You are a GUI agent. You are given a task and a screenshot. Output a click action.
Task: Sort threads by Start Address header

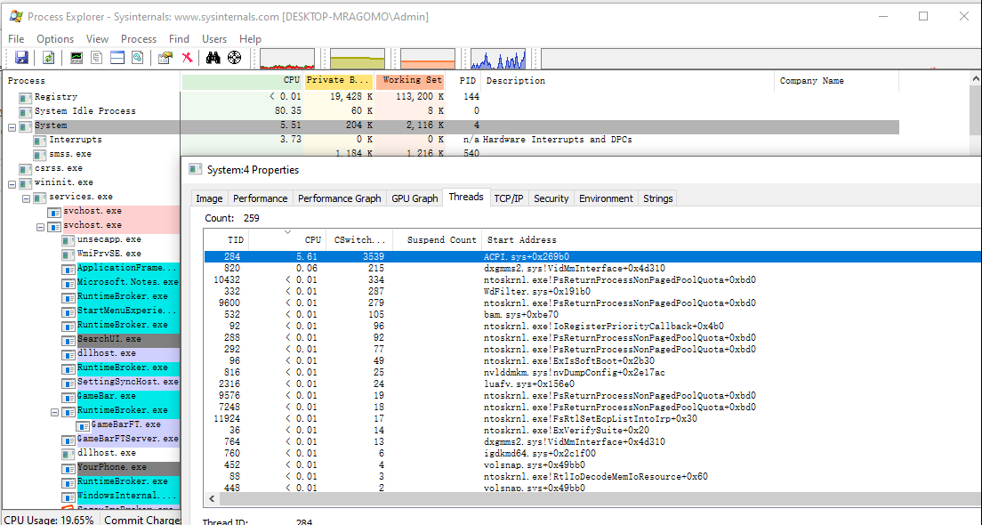[x=731, y=240]
